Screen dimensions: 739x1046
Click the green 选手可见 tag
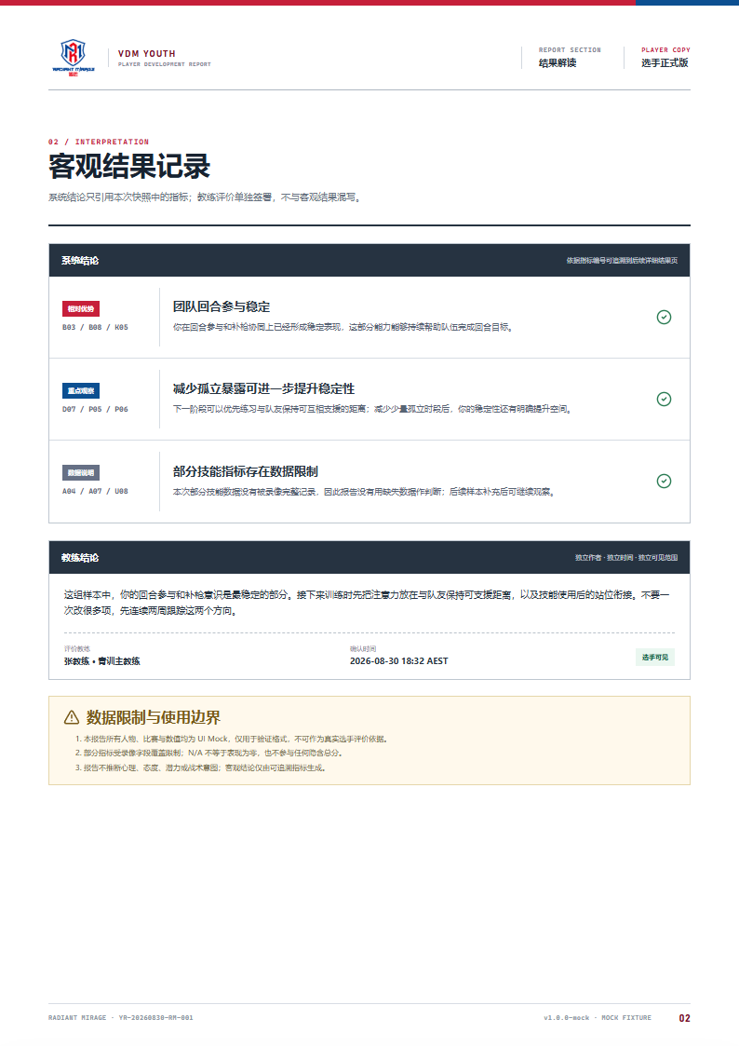pyautogui.click(x=654, y=657)
